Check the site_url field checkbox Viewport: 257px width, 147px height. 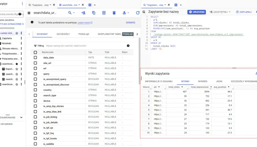(x=35, y=63)
